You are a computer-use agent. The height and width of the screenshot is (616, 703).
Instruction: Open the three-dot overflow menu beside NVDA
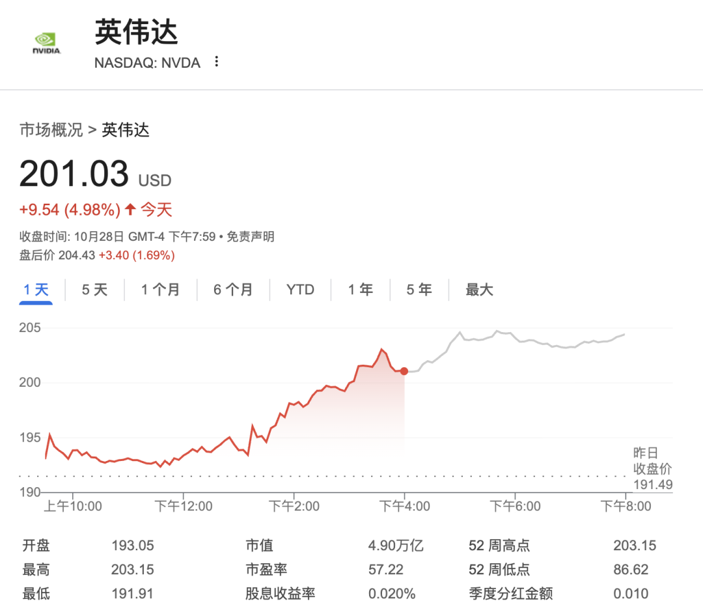click(215, 62)
